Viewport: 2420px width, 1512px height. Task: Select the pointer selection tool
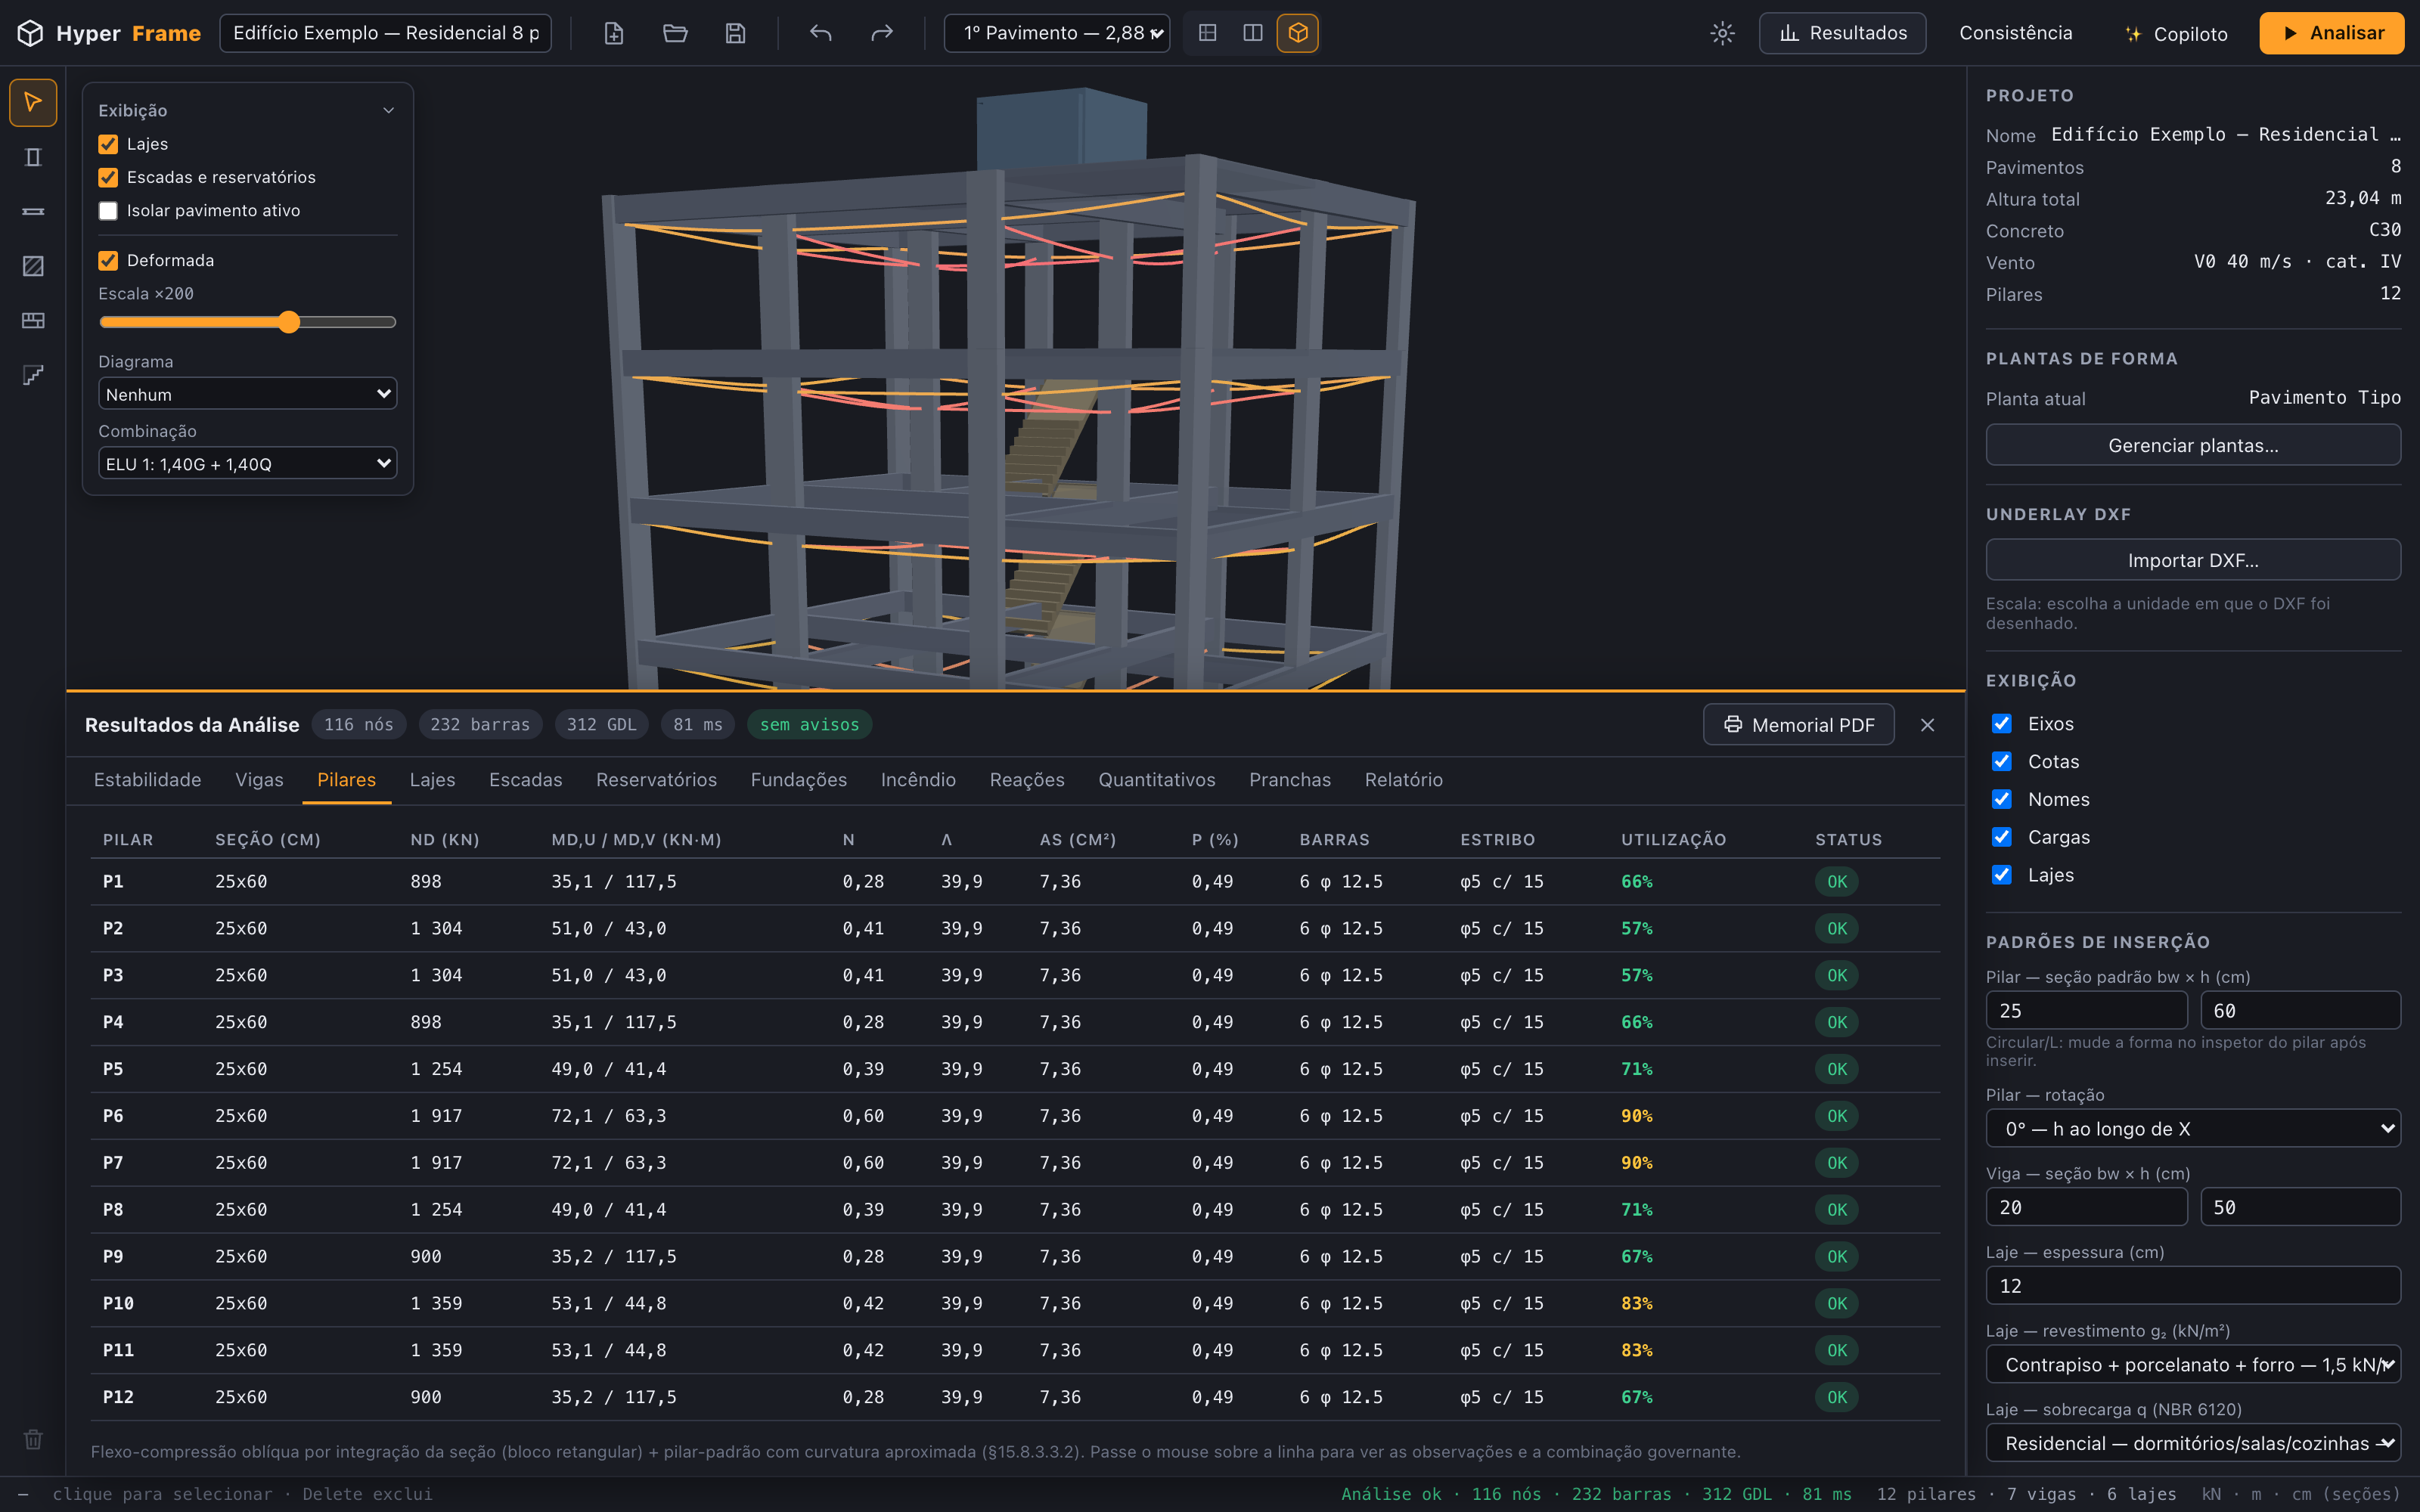[x=33, y=102]
